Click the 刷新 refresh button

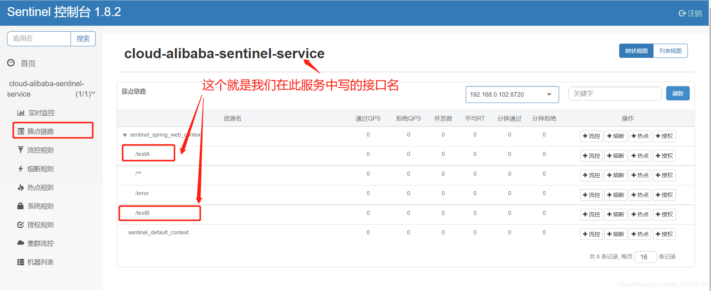[x=678, y=93]
